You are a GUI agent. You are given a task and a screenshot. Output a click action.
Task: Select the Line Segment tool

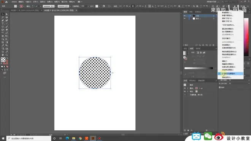[x=6, y=24]
